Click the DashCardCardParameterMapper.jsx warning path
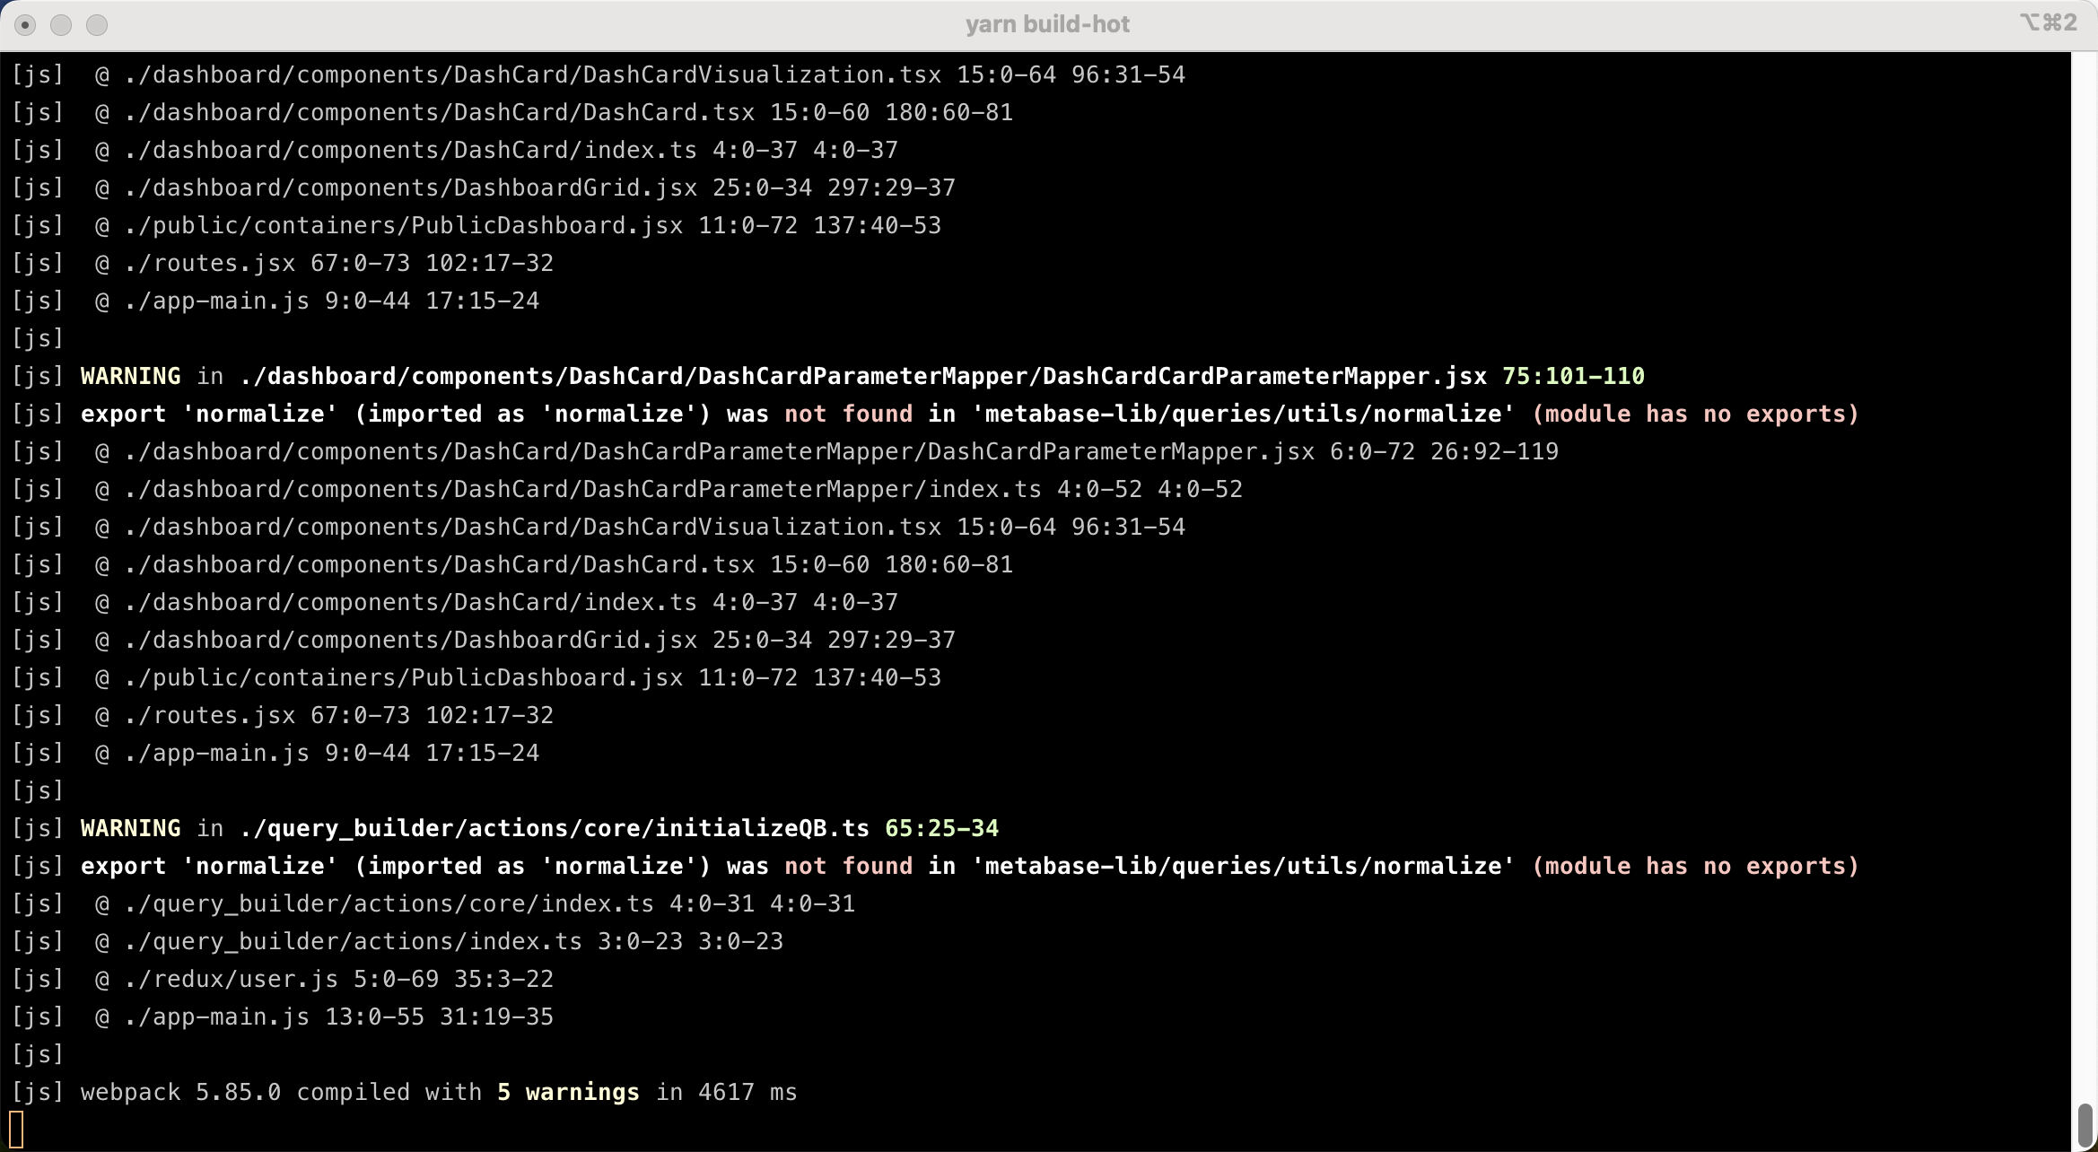 (x=862, y=376)
